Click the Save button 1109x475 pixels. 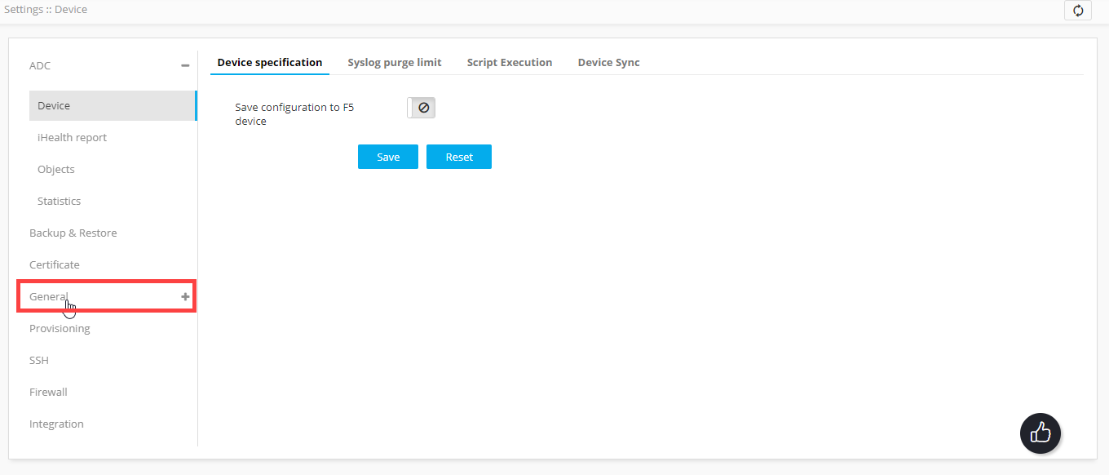click(388, 157)
